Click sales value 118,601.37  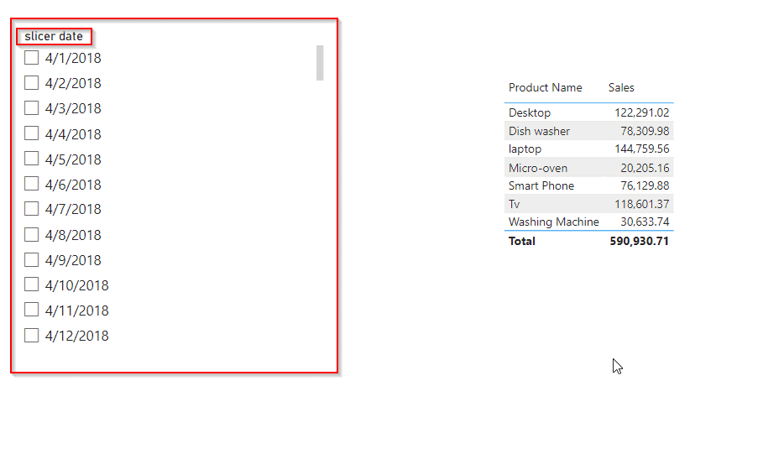point(641,204)
